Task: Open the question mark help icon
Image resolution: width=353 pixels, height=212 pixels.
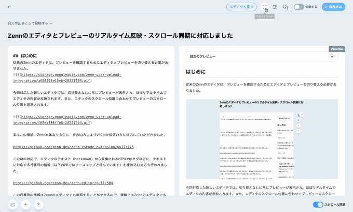Action: tap(38, 205)
